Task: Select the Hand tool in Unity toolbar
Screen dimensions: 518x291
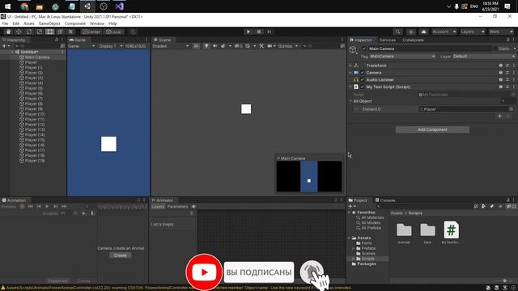Action: pos(8,32)
